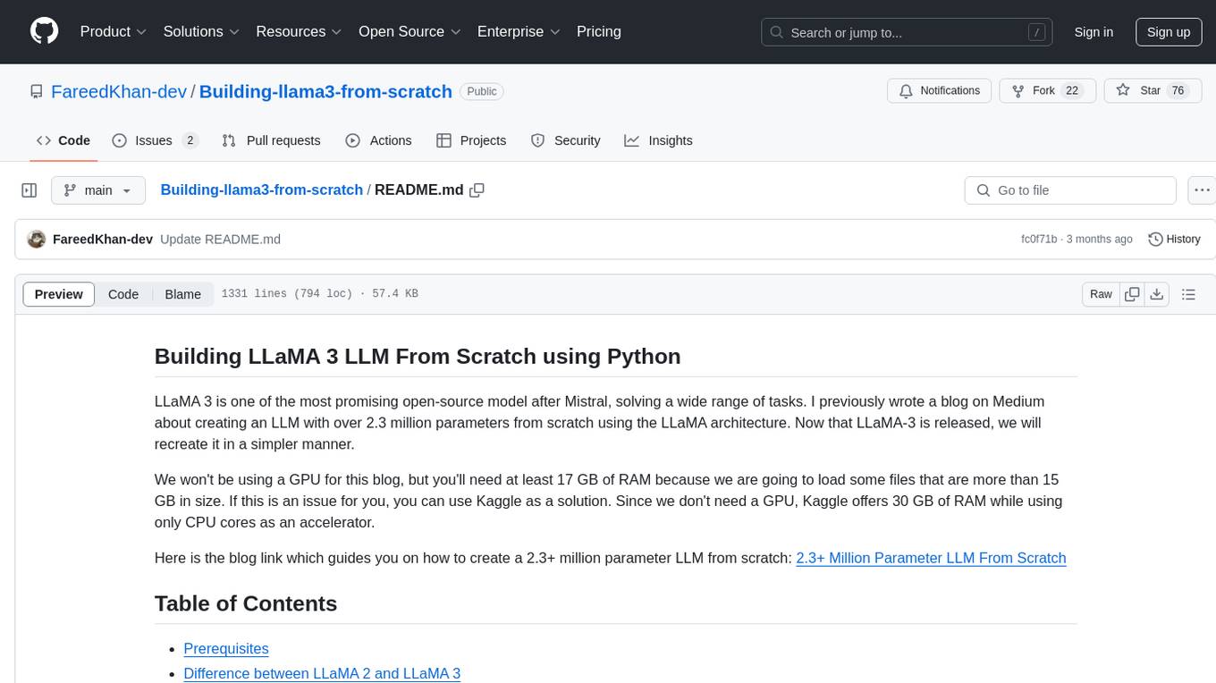Copy raw file contents
The width and height of the screenshot is (1216, 683).
click(1132, 294)
